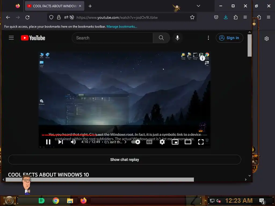
Task: Click the horizontal scrollbar thumb
Action: pos(100,179)
